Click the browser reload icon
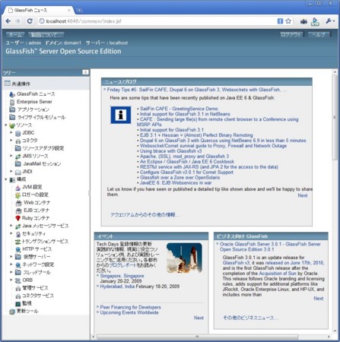 click(x=30, y=21)
